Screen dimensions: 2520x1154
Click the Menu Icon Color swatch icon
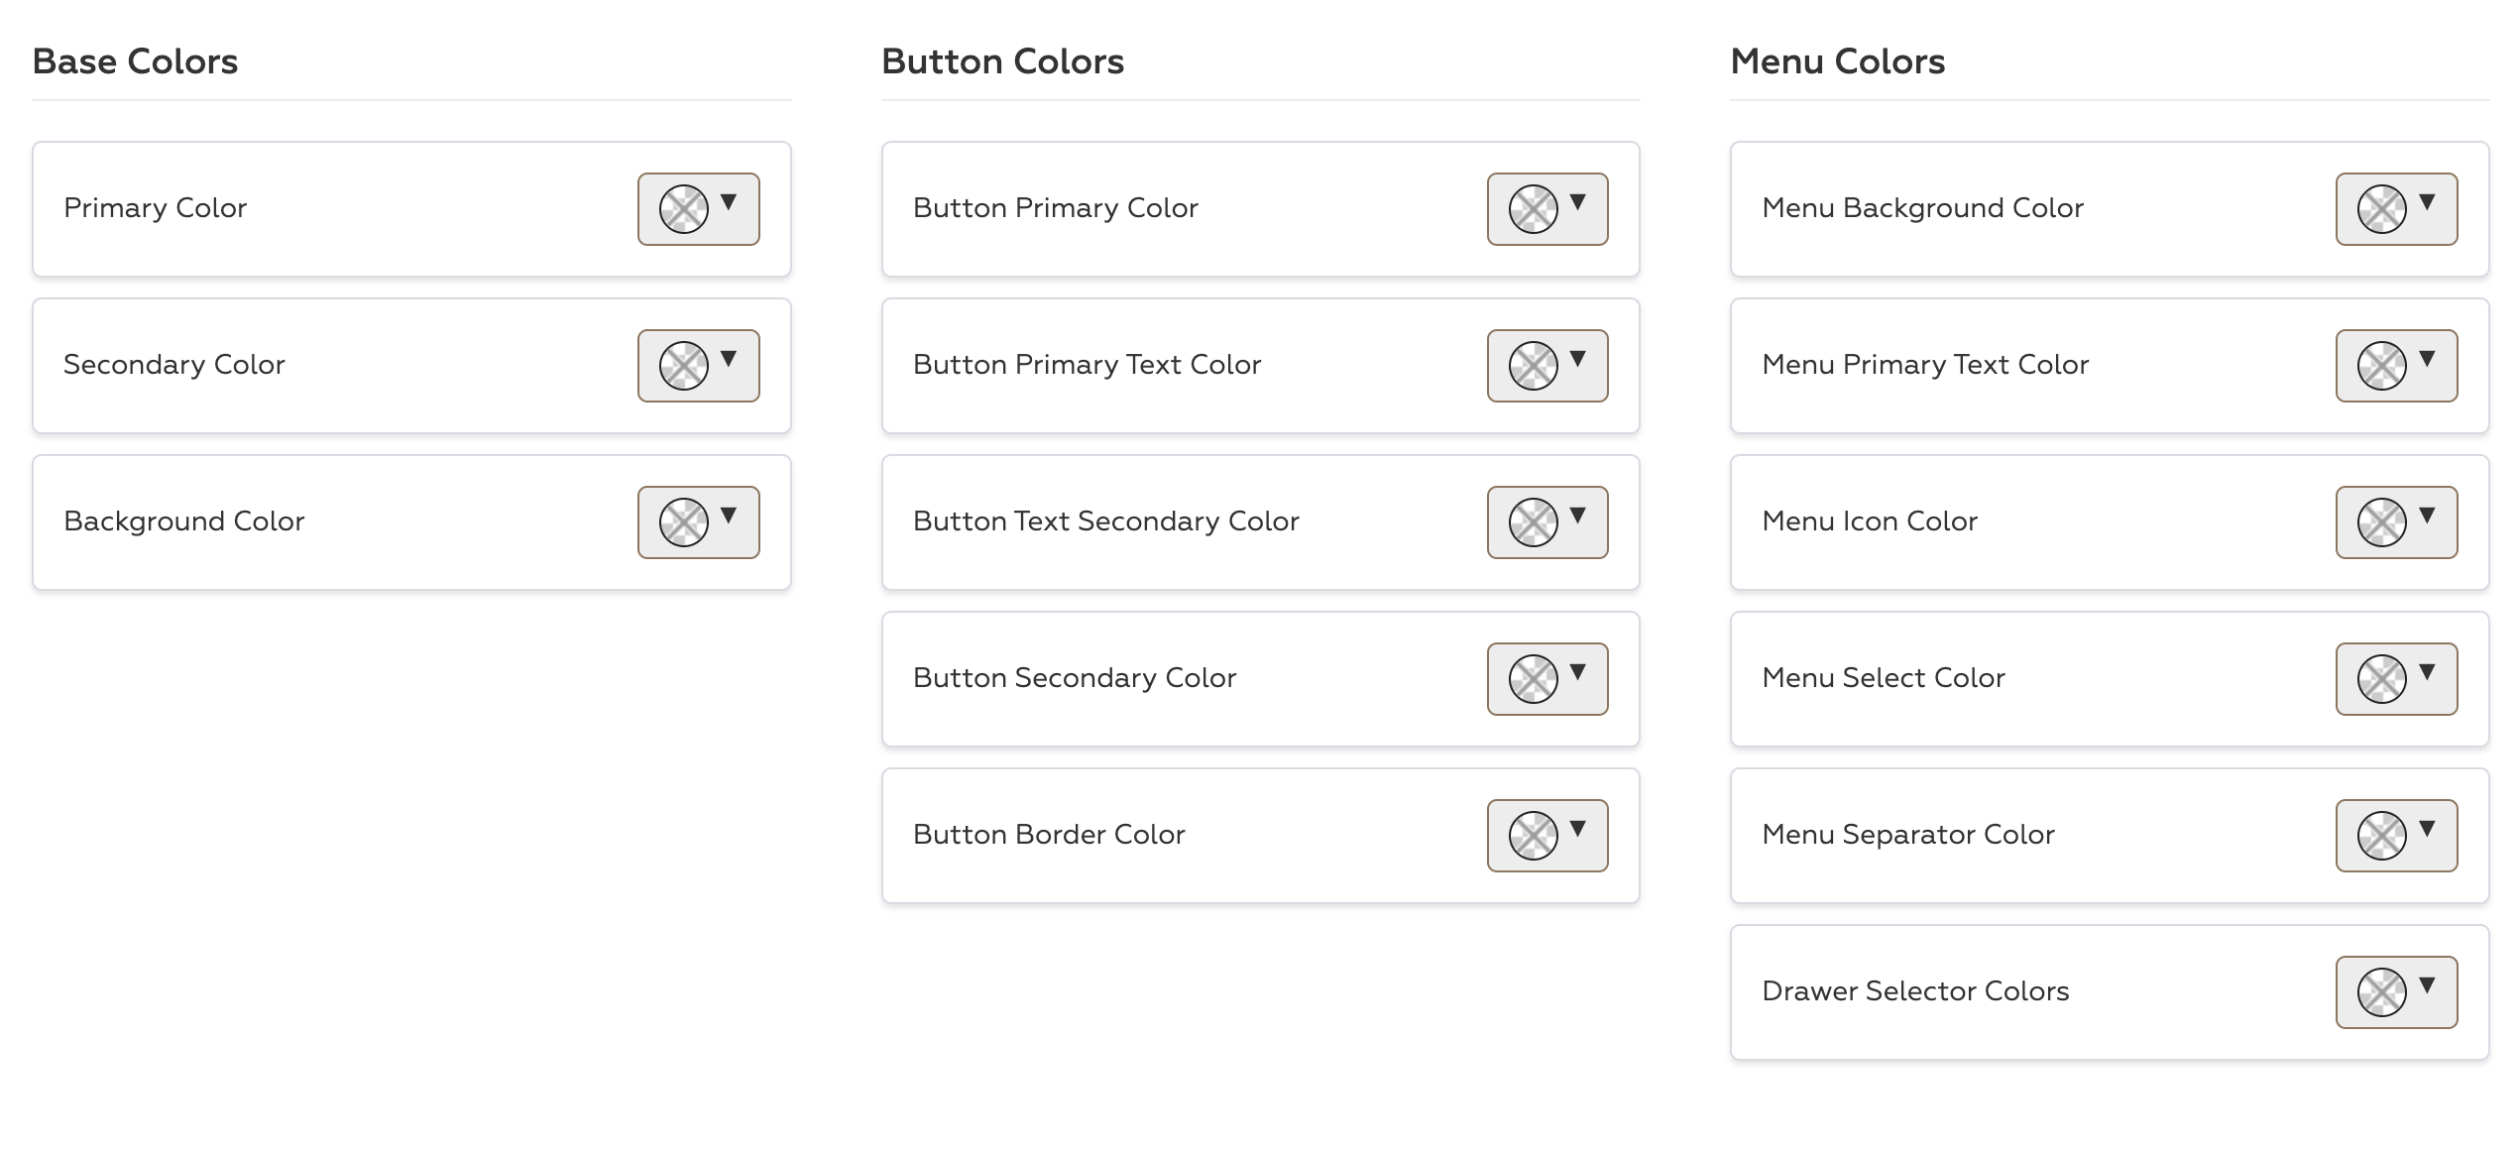(2381, 522)
